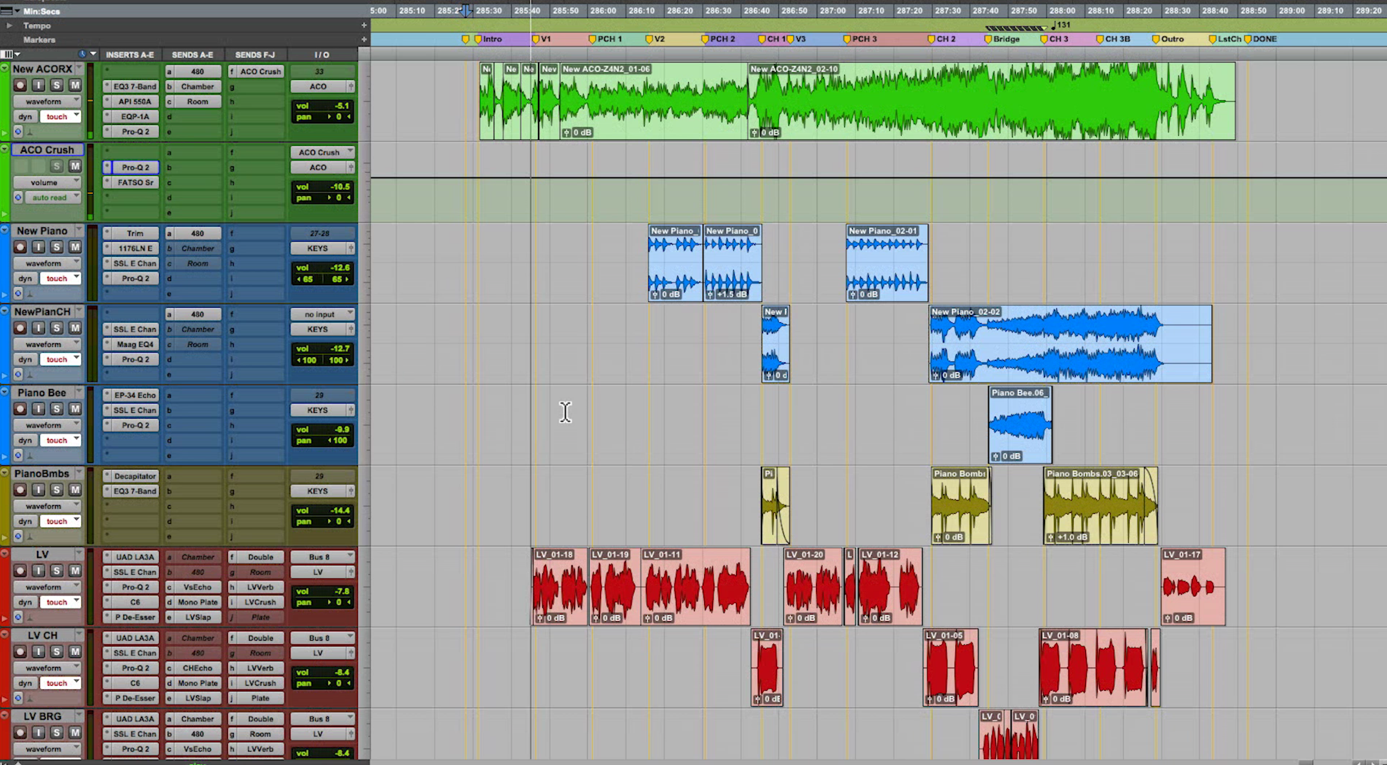Image resolution: width=1387 pixels, height=765 pixels.
Task: Add a new tempo change with plus icon
Action: coord(364,25)
